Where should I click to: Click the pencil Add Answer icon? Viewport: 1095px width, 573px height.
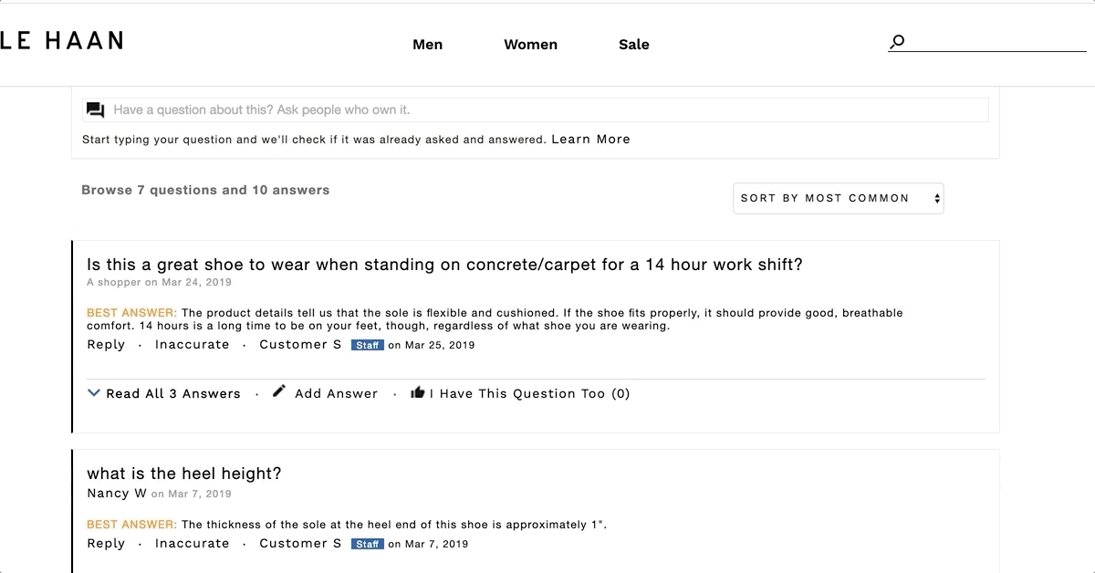[279, 392]
